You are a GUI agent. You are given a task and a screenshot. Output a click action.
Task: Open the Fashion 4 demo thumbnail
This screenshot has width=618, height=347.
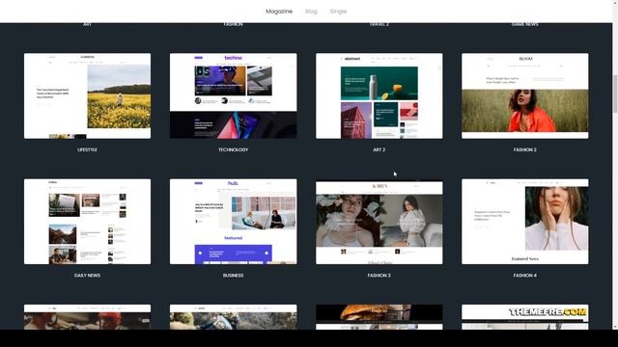tap(525, 222)
